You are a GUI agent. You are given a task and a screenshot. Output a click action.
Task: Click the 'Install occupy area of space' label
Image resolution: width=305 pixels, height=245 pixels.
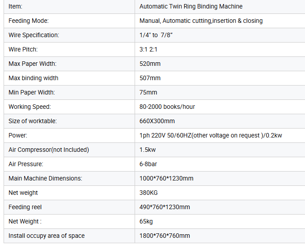(47, 236)
